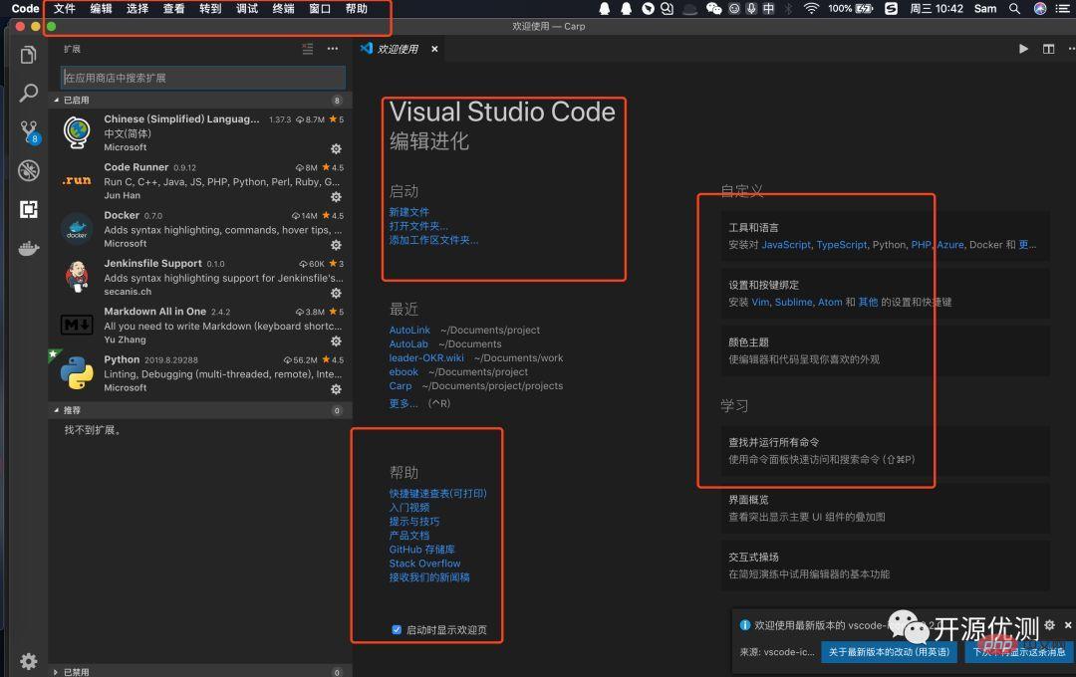The image size is (1076, 677).
Task: Clear extensions search results icon
Action: pyautogui.click(x=308, y=49)
